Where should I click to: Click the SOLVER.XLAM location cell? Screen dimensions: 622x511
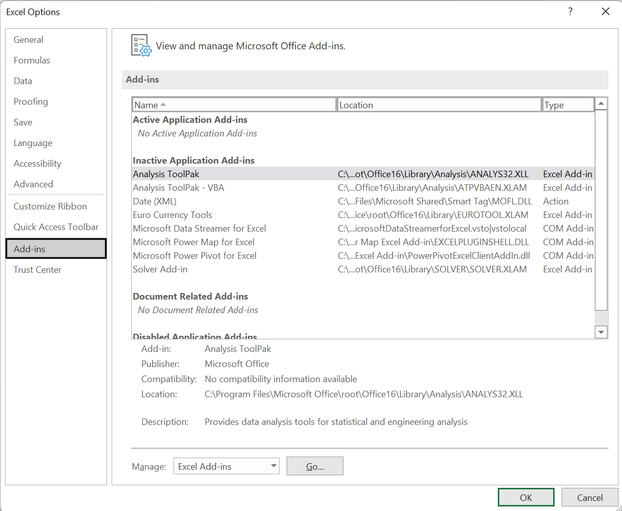(432, 269)
